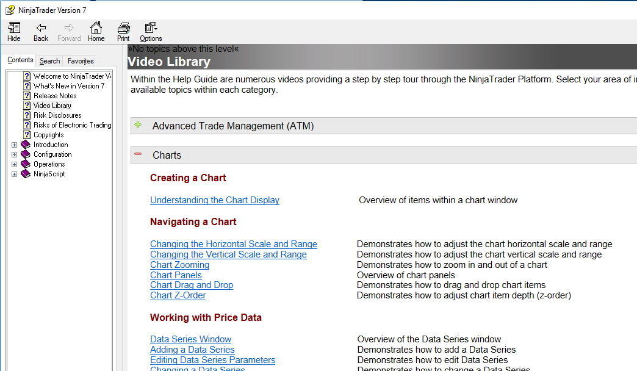Expand the Configuration tree node
The image size is (637, 371).
tap(14, 155)
